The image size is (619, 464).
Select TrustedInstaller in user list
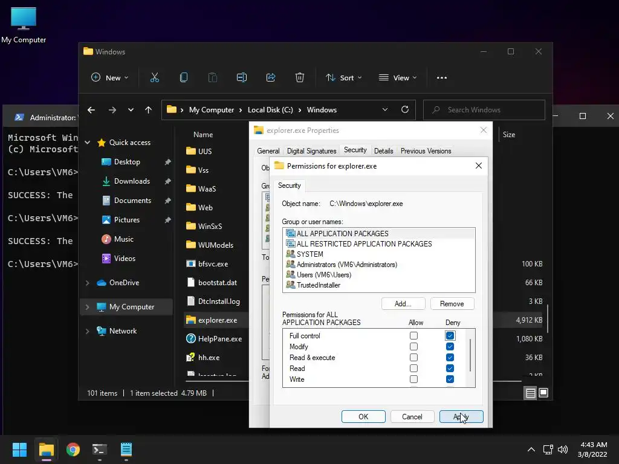[318, 285]
